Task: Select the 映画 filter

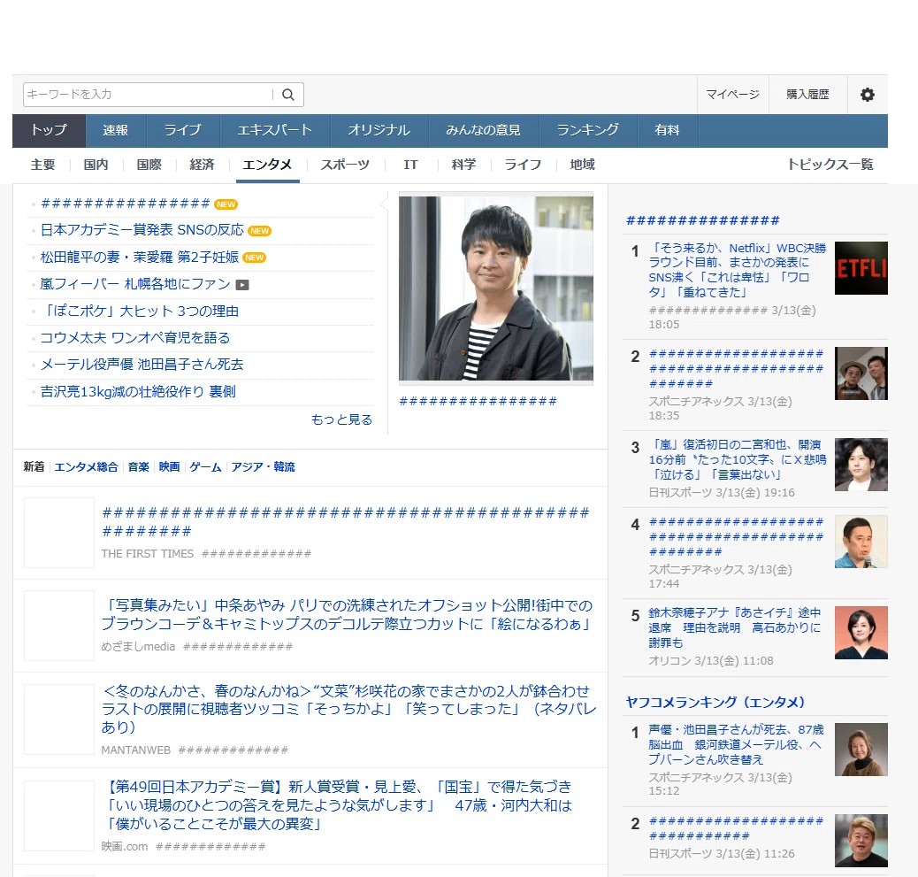Action: [169, 467]
